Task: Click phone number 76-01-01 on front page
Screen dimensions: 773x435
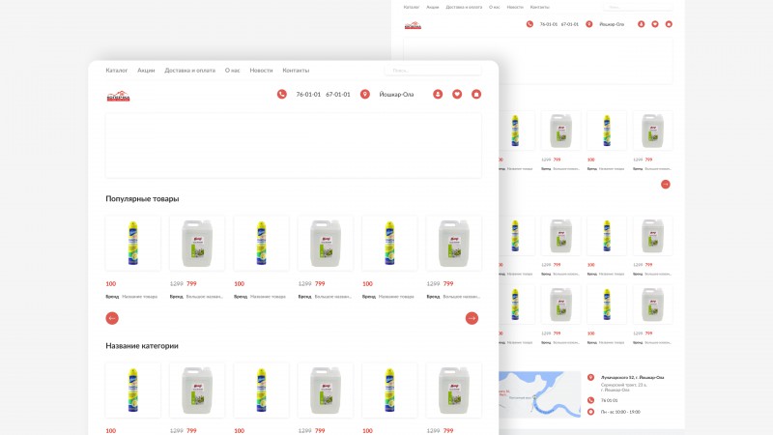Action: coord(308,94)
